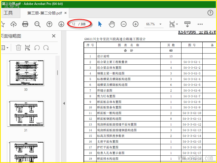Image resolution: width=217 pixels, height=163 pixels.
Task: Click drawing number S4-3-3-G1-1
Action: (x=192, y=62)
